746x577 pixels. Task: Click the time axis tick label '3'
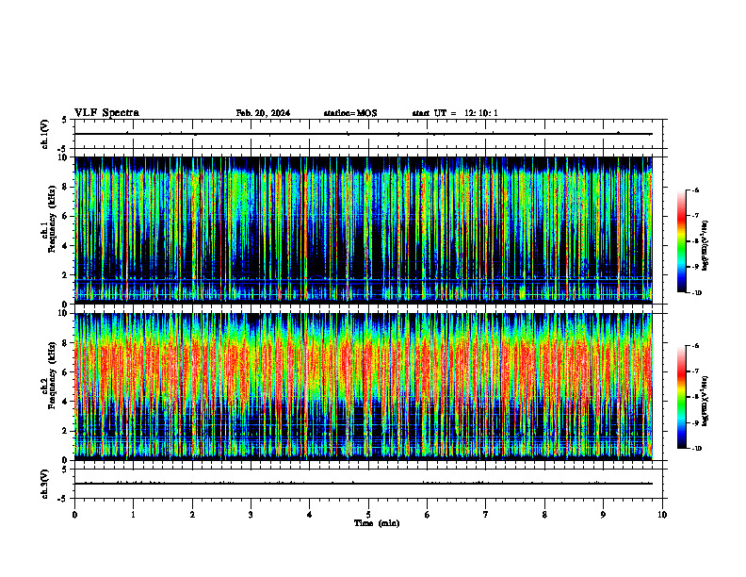tap(251, 515)
